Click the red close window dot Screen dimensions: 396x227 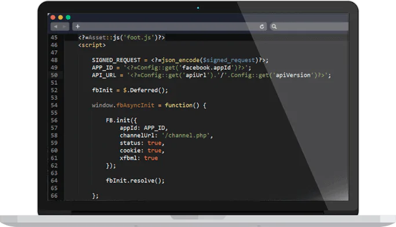pos(53,17)
